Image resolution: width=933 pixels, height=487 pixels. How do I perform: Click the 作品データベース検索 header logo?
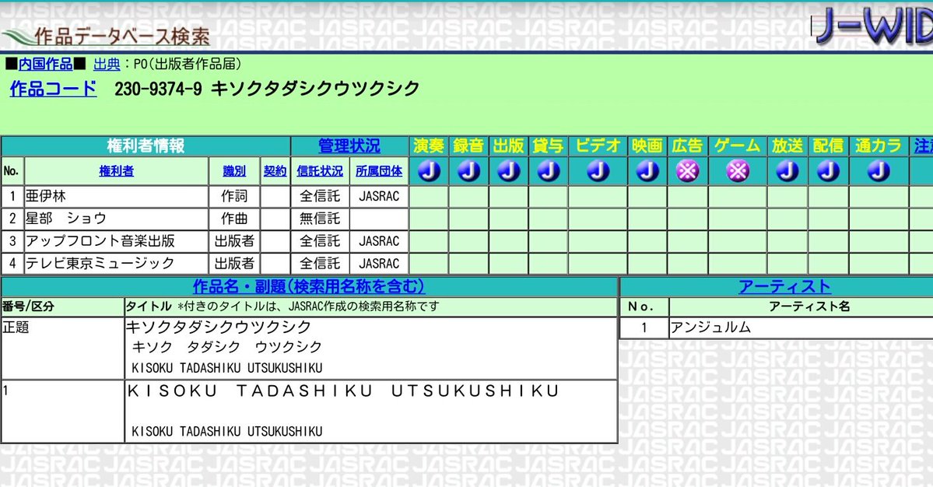pyautogui.click(x=106, y=37)
